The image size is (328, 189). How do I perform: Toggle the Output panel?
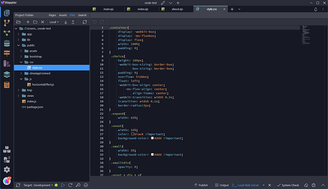[222, 185]
